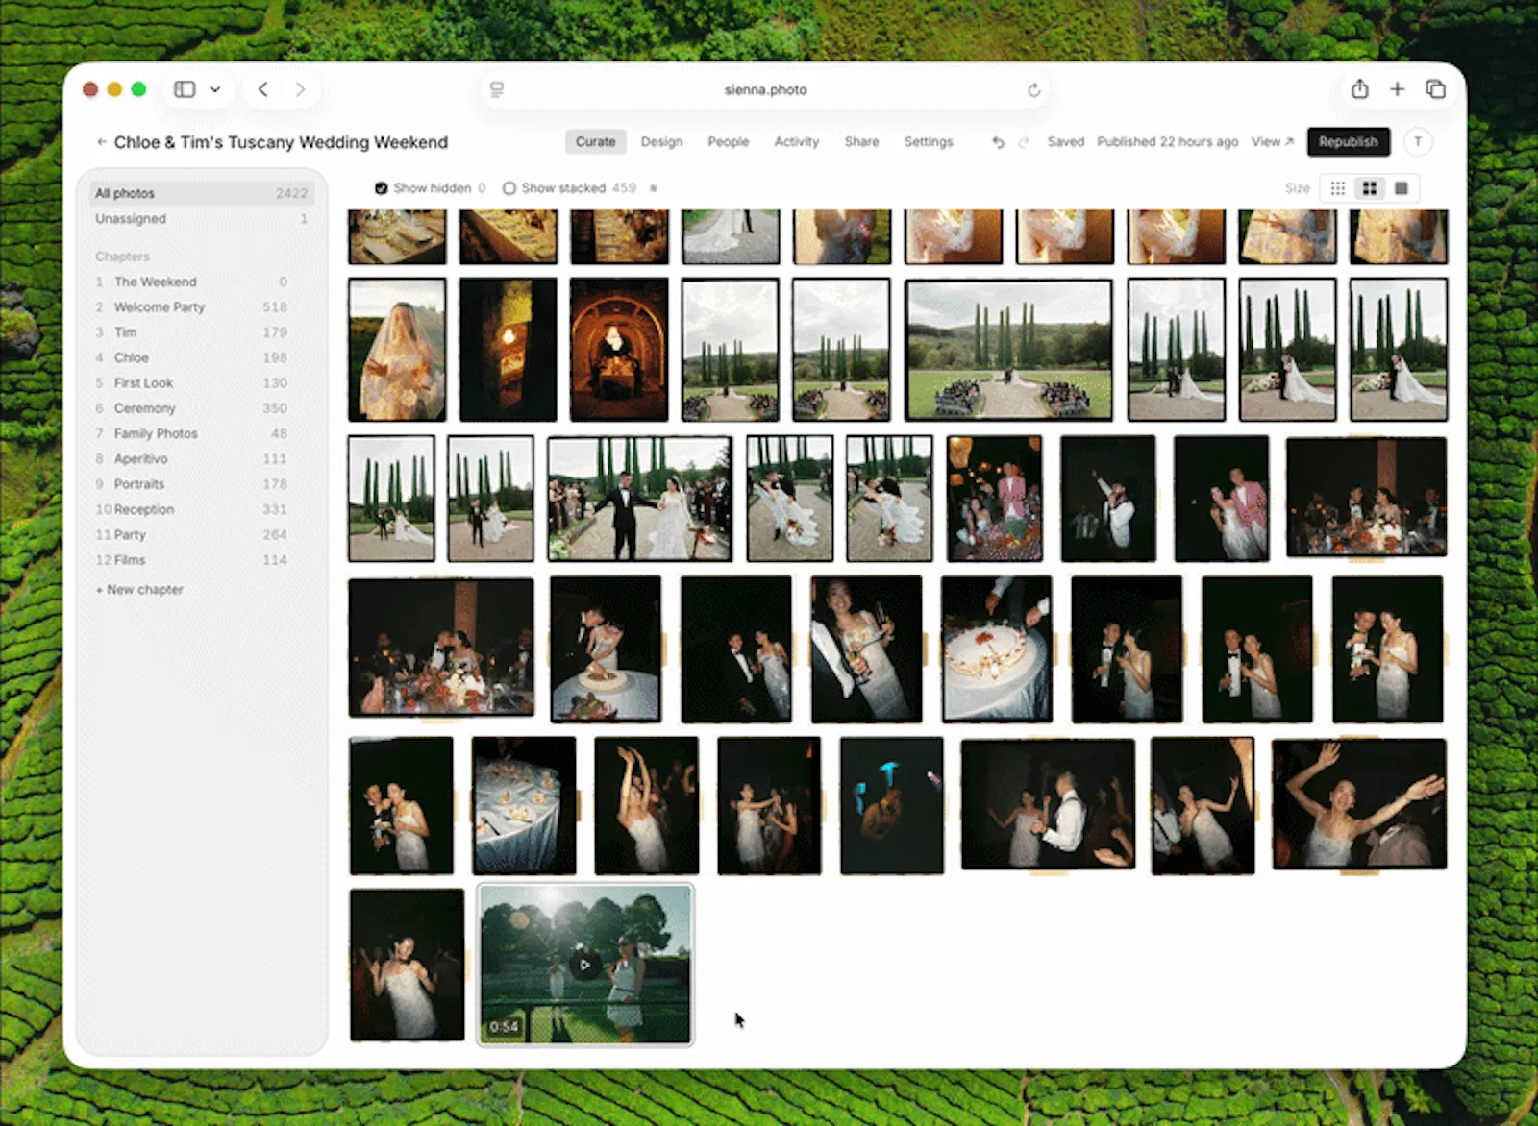Open the Share tab
The width and height of the screenshot is (1538, 1126).
click(x=861, y=141)
